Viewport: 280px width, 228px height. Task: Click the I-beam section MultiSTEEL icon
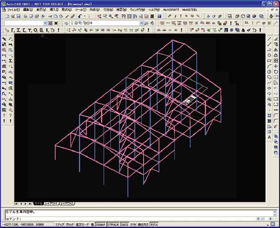pyautogui.click(x=18, y=30)
